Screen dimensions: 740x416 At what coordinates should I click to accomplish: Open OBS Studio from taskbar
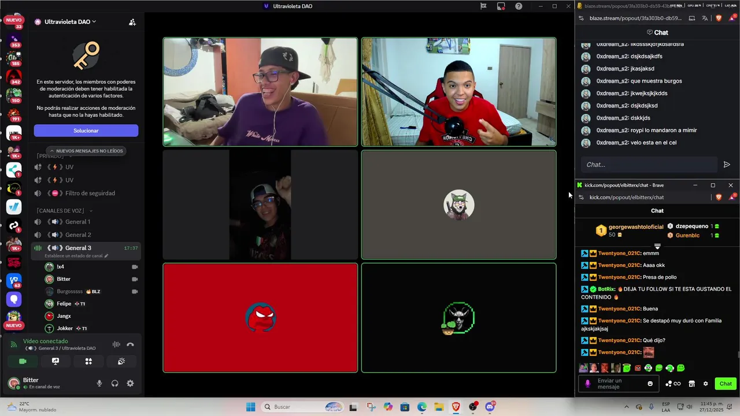(x=473, y=407)
